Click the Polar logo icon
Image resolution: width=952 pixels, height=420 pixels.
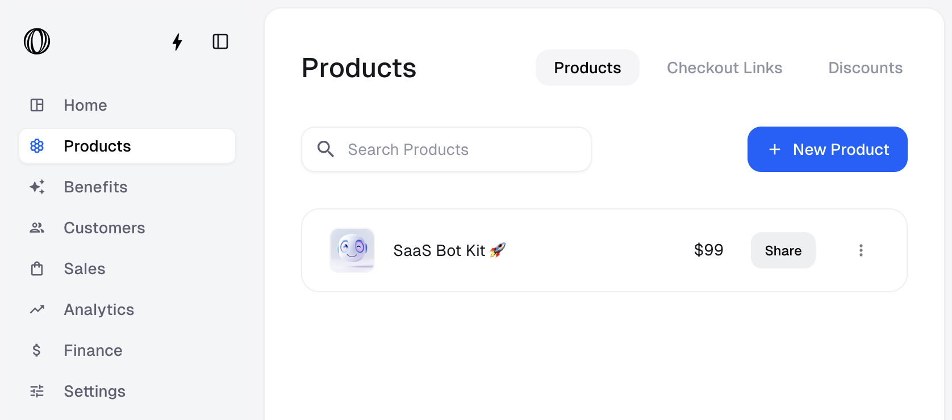coord(37,41)
